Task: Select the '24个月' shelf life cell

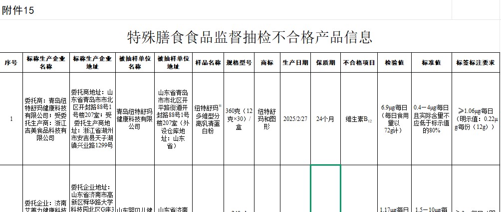Action: pos(325,119)
